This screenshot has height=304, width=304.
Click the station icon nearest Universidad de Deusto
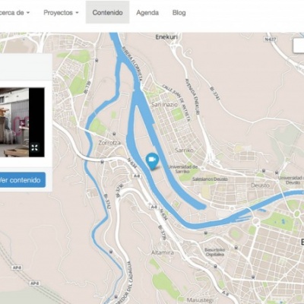click(277, 173)
